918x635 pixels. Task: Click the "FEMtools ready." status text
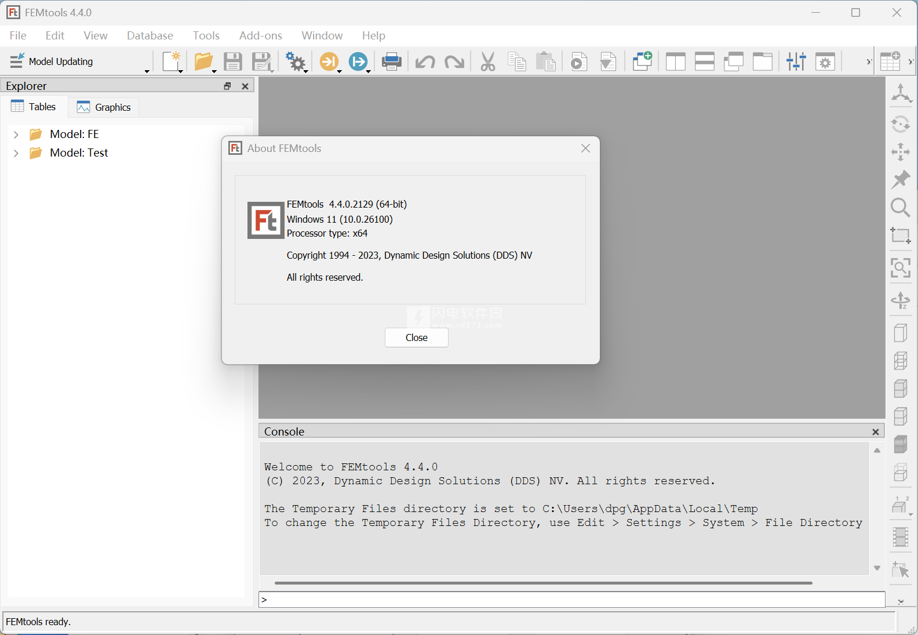pyautogui.click(x=38, y=622)
